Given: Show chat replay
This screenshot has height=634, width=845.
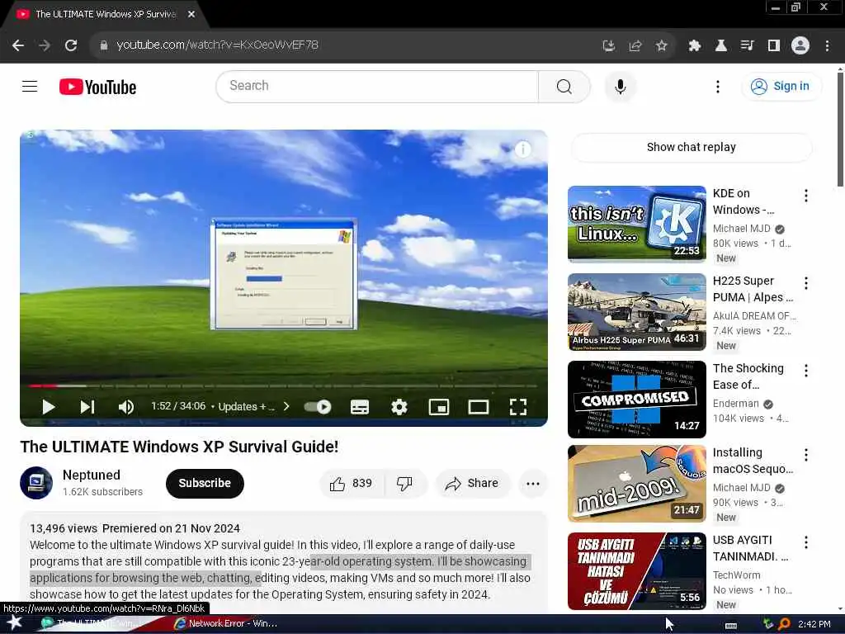Looking at the screenshot, I should point(691,147).
